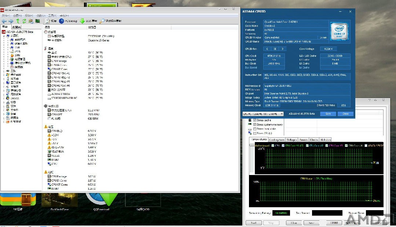Select the 传感器 sensor tree item

click(16, 67)
